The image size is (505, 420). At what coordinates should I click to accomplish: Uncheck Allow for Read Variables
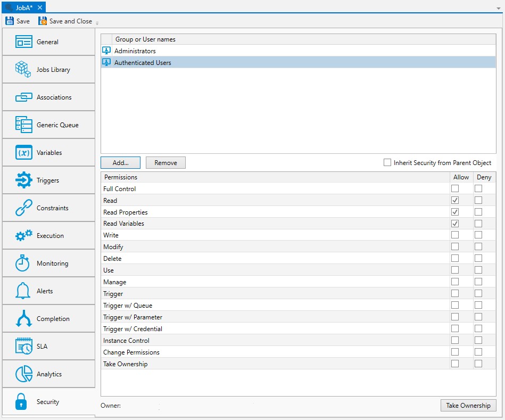click(x=455, y=224)
